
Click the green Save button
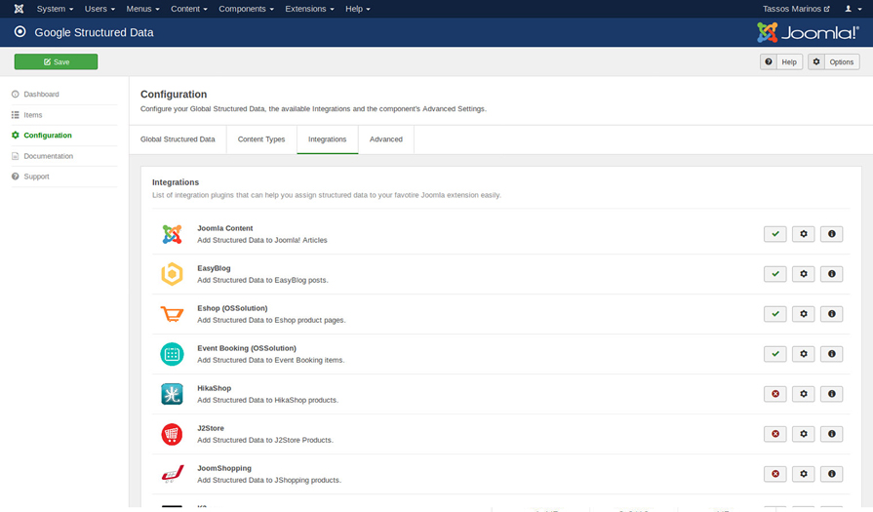[56, 61]
